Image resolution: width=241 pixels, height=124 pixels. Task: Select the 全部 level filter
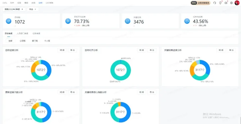point(10,41)
